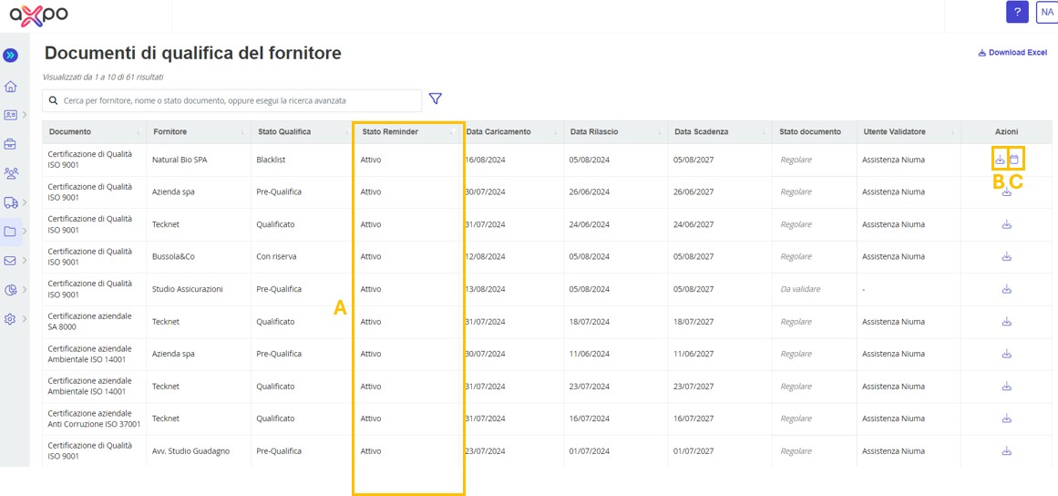Expand the ID card sidebar submenu chevron
Viewport: 1058px width, 496px height.
click(x=25, y=115)
